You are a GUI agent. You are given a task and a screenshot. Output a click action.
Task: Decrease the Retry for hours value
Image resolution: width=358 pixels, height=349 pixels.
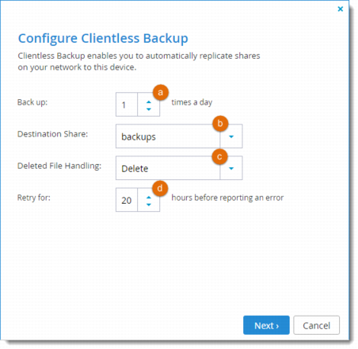coord(149,205)
